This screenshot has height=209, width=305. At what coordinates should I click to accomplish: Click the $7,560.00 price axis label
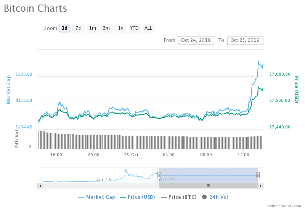pos(280,100)
